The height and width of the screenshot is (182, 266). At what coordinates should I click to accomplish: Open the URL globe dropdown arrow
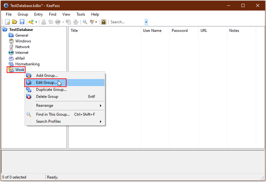pyautogui.click(x=63, y=22)
